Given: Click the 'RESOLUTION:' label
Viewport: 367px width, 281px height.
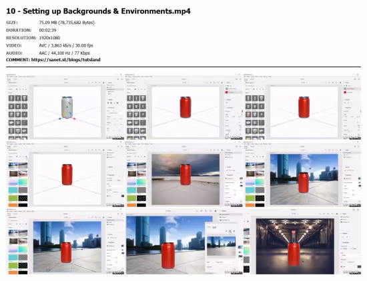Looking at the screenshot, I should pyautogui.click(x=21, y=38).
